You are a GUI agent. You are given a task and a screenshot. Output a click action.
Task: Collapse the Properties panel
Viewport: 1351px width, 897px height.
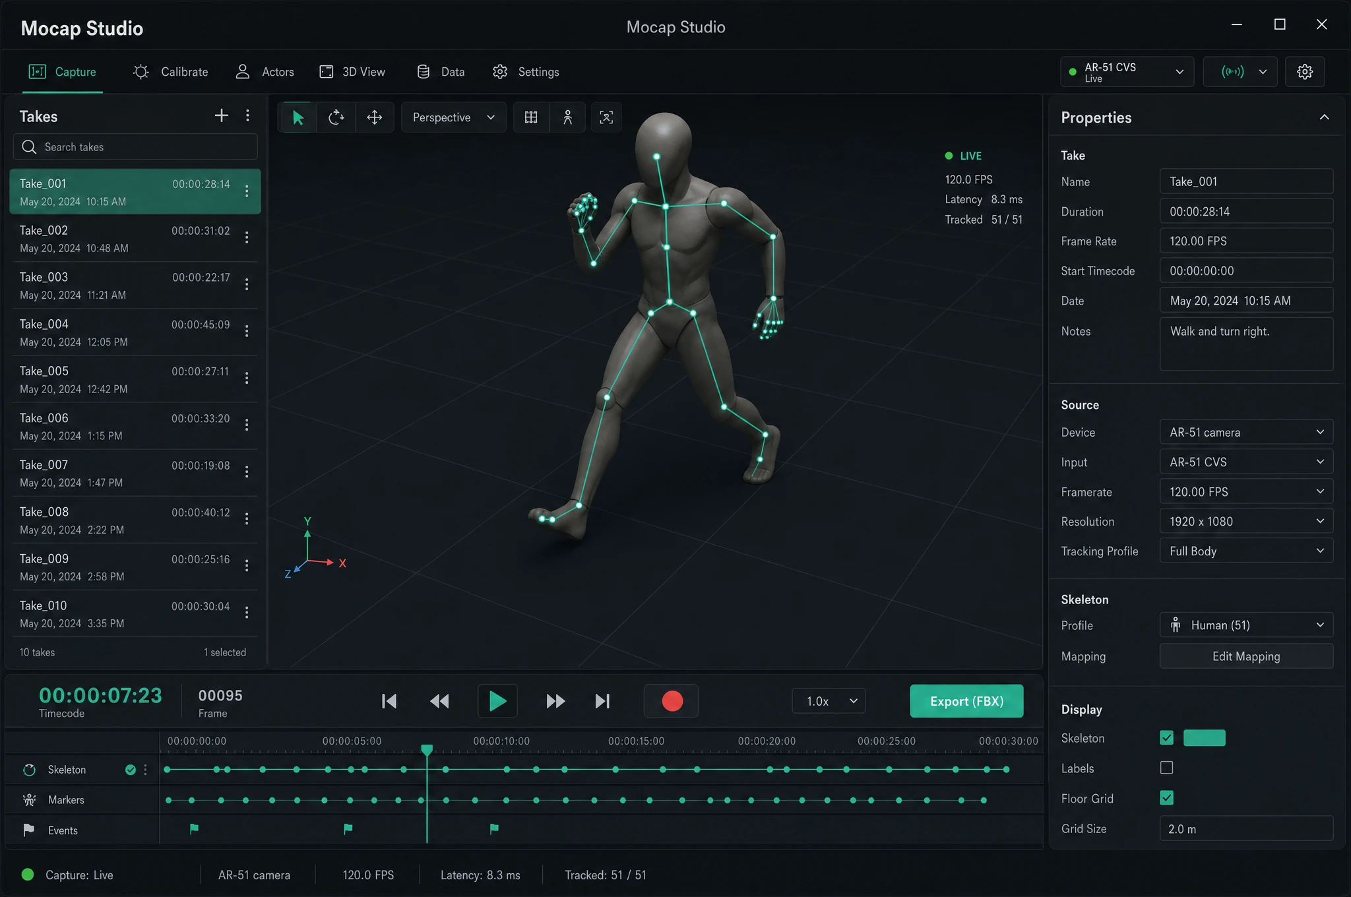point(1324,117)
